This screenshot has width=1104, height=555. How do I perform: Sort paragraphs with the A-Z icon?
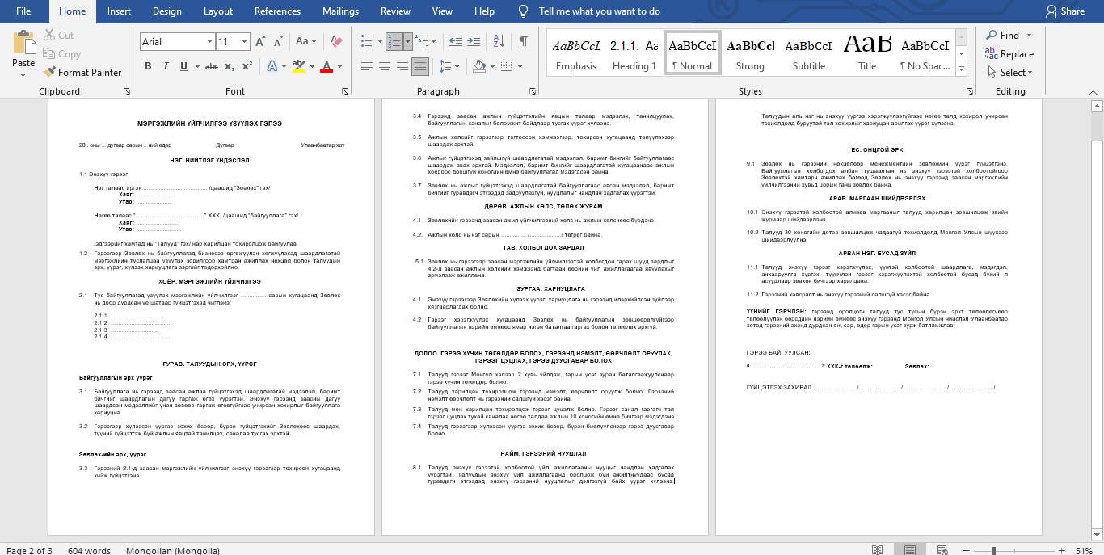tap(500, 41)
